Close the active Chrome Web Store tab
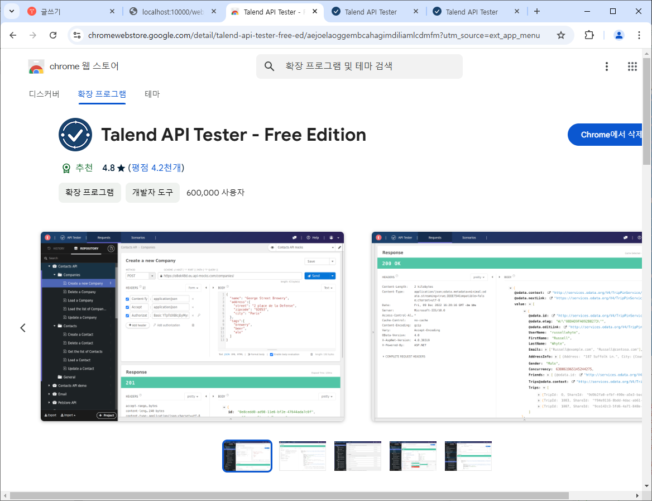The height and width of the screenshot is (501, 652). 315,12
